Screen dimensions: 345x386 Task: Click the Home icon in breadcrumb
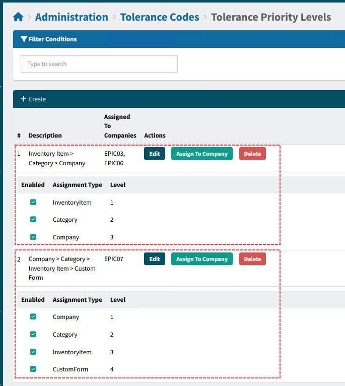click(x=18, y=17)
